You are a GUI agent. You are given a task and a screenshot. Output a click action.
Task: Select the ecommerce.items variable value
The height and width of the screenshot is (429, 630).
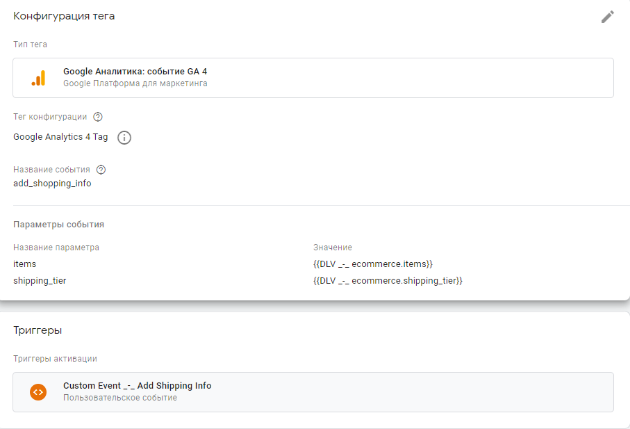373,264
